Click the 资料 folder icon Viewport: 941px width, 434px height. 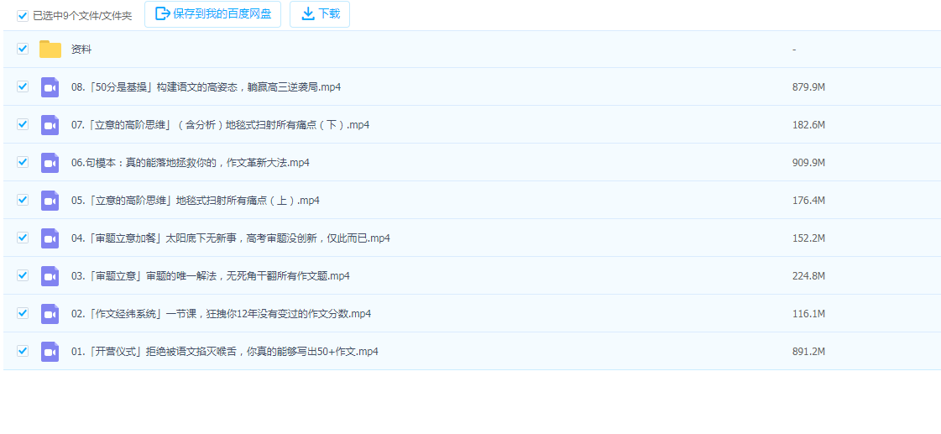point(50,50)
